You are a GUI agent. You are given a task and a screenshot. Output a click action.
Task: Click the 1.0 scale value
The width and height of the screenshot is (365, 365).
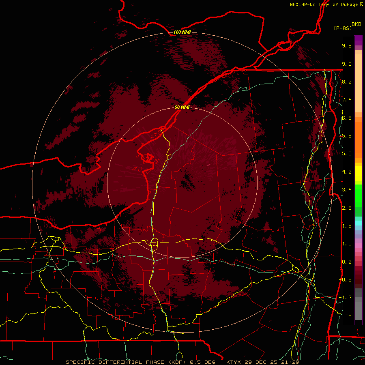point(347,244)
